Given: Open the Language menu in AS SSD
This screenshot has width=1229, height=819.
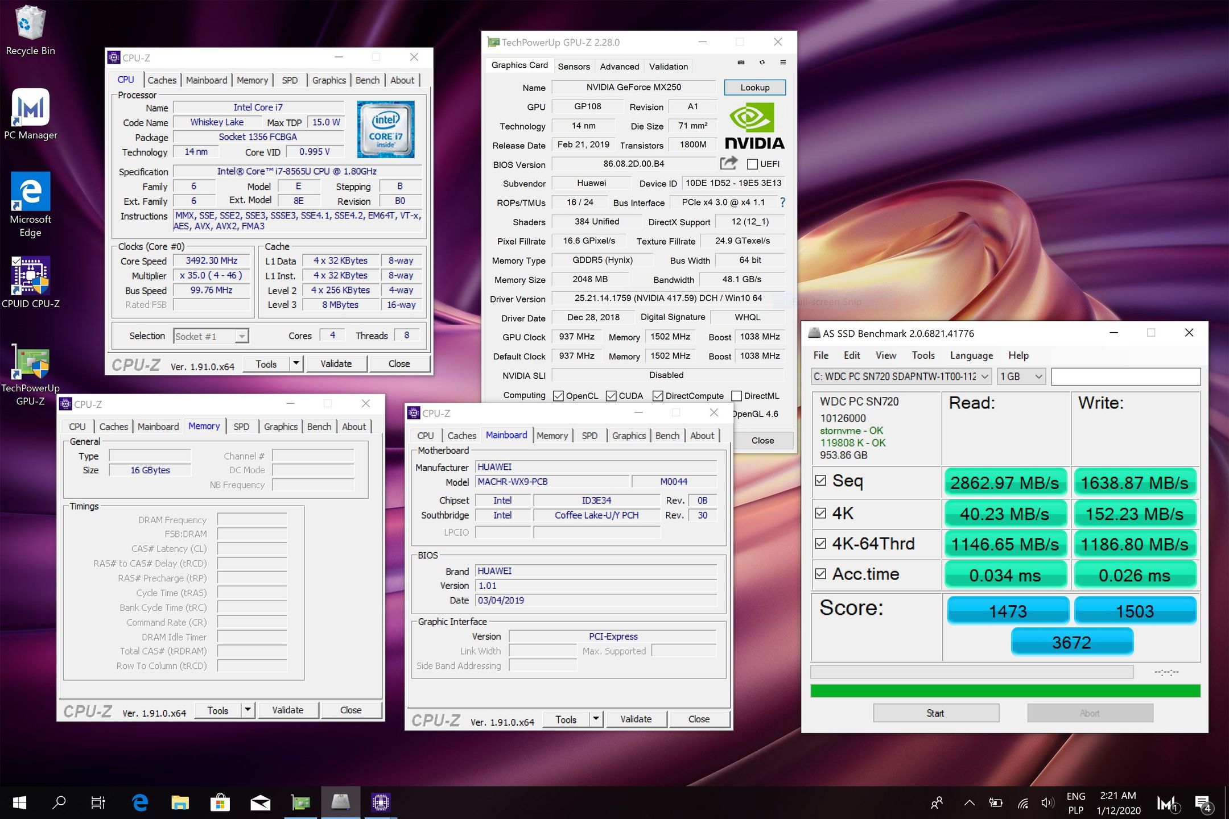Looking at the screenshot, I should click(x=971, y=355).
